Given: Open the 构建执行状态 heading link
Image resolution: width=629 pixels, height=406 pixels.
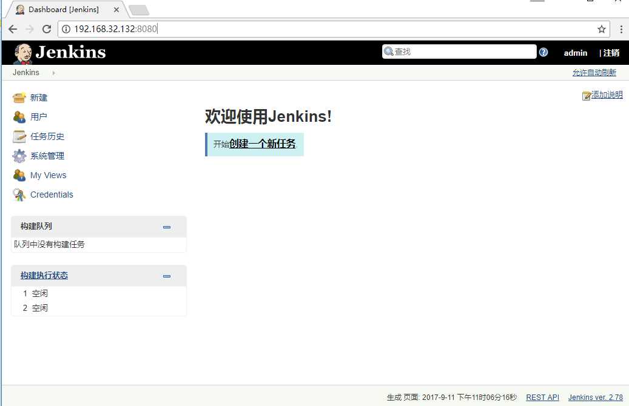Looking at the screenshot, I should 44,275.
